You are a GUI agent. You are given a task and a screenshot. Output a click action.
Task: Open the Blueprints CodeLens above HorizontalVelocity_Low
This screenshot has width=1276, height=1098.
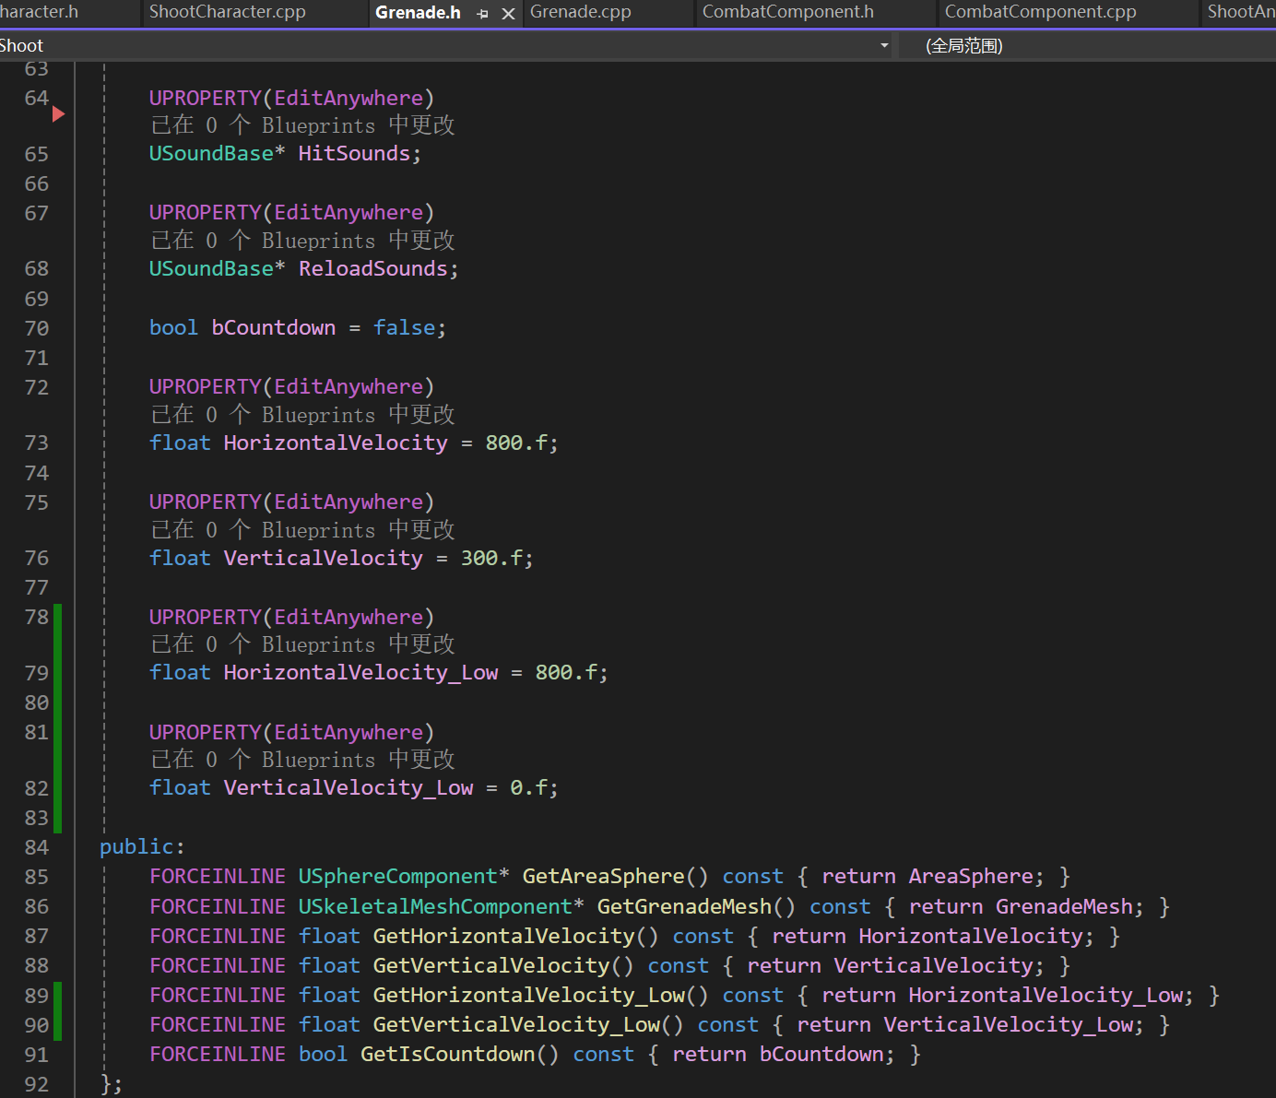click(x=302, y=644)
